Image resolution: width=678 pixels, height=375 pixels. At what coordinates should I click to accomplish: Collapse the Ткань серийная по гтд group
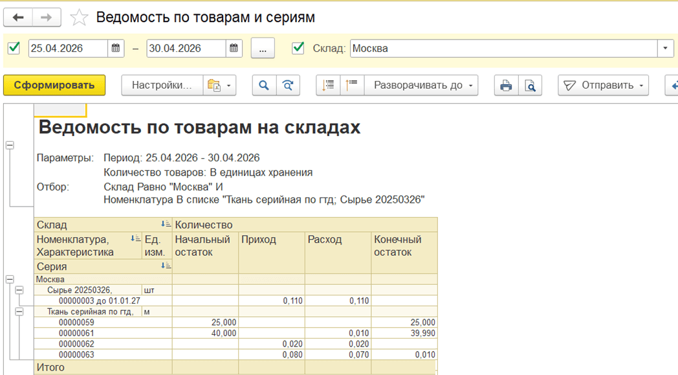[x=19, y=312]
